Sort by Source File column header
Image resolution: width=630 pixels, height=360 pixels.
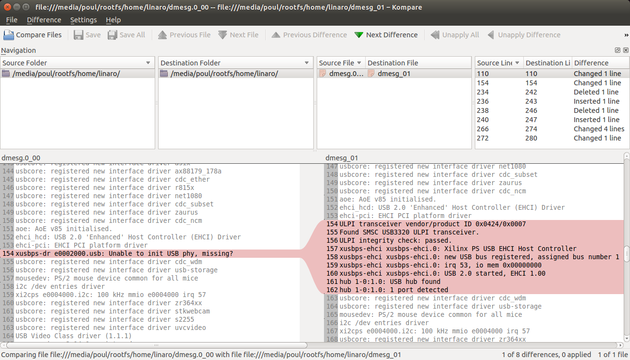point(340,63)
